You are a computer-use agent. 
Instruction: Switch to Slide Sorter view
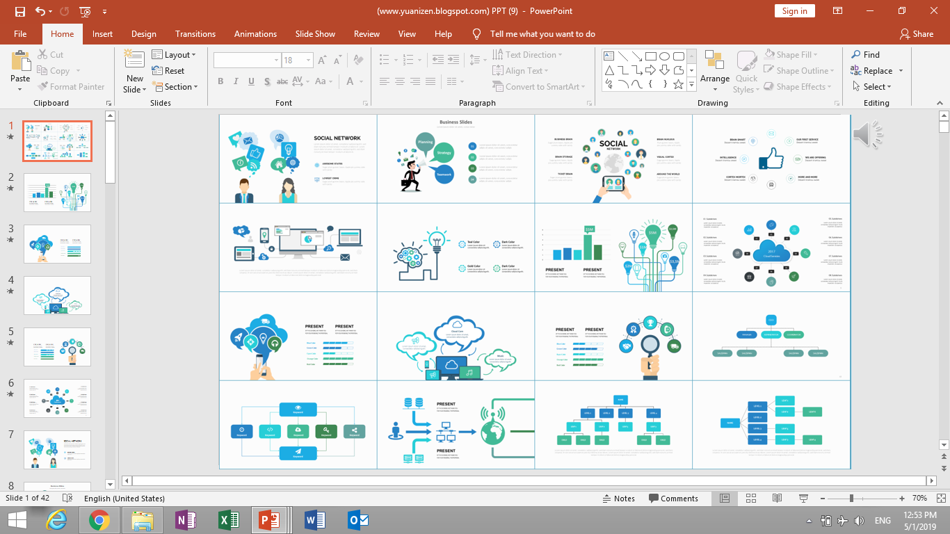(750, 499)
